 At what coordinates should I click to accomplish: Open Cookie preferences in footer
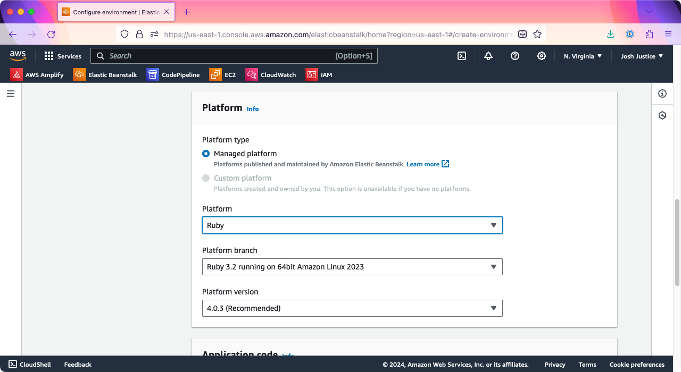(637, 365)
